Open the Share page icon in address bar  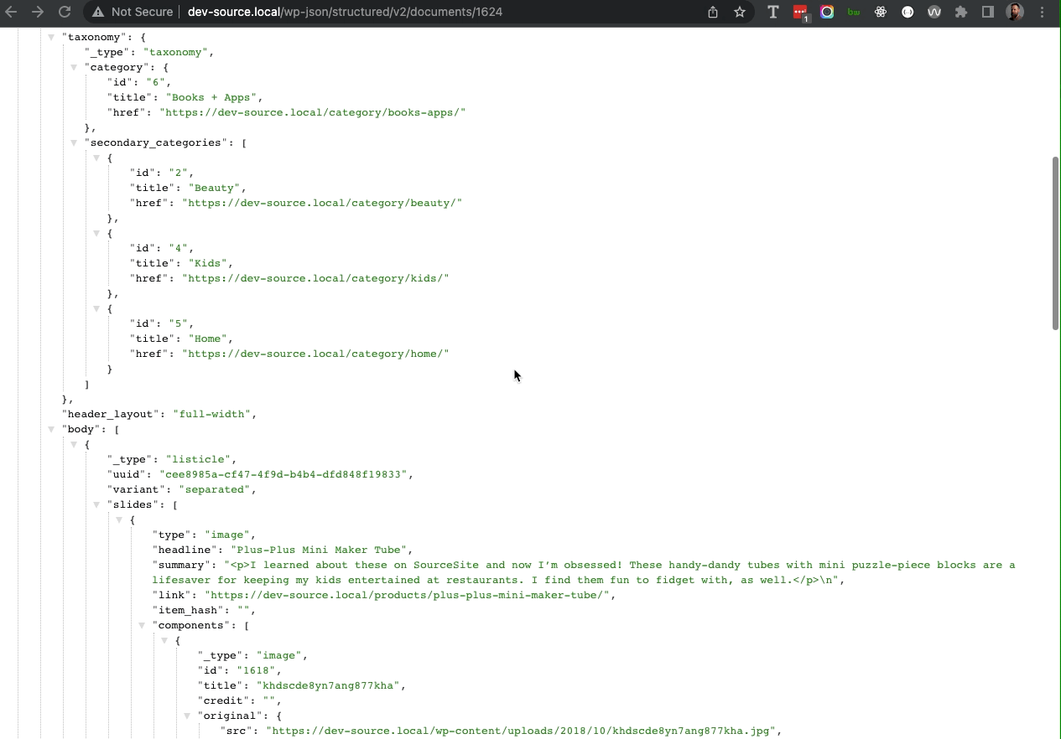pyautogui.click(x=713, y=12)
